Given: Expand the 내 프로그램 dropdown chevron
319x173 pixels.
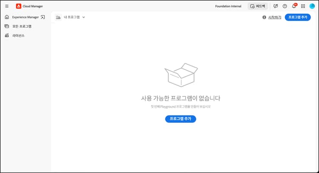Looking at the screenshot, I should [84, 17].
